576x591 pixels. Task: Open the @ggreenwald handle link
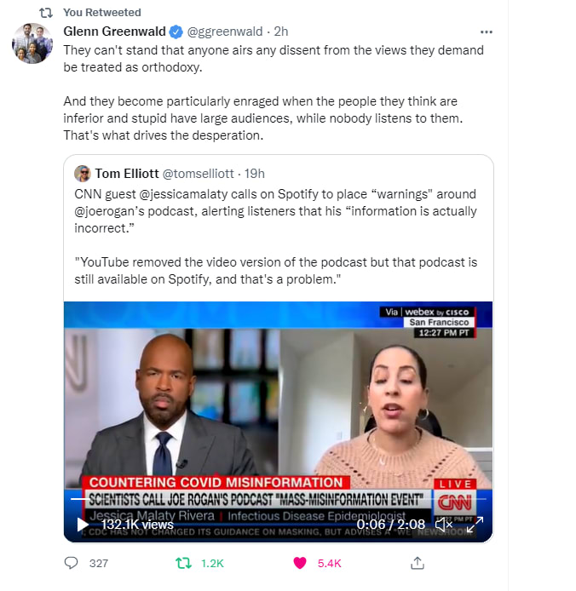(225, 32)
